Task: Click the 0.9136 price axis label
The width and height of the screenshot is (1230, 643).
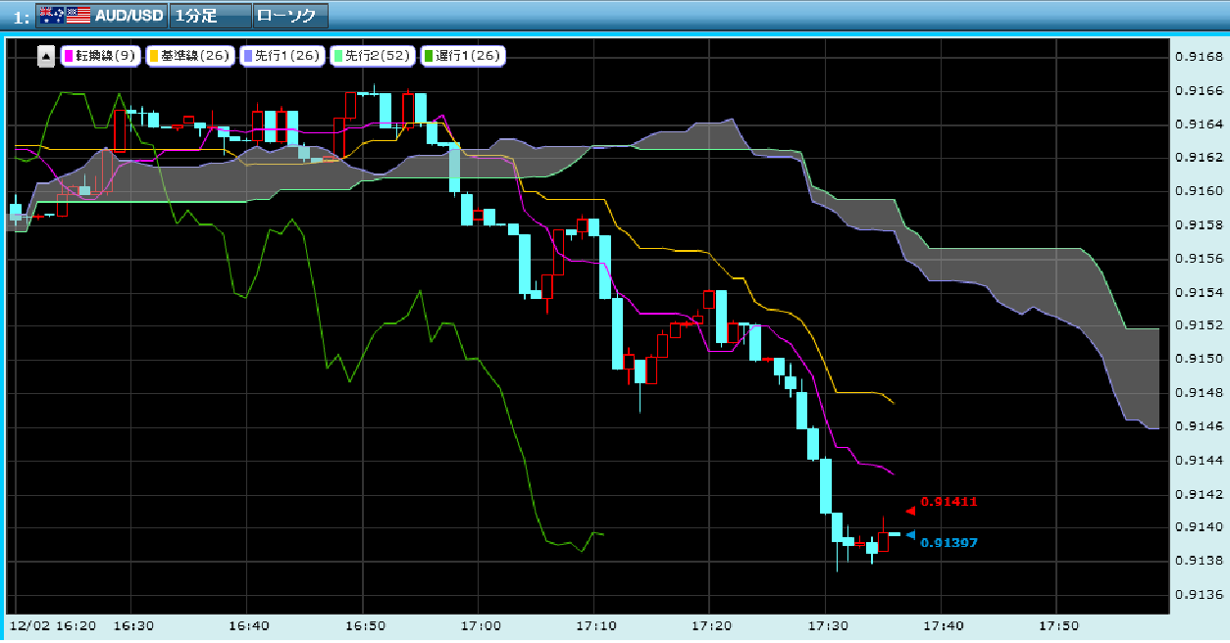Action: pyautogui.click(x=1200, y=594)
